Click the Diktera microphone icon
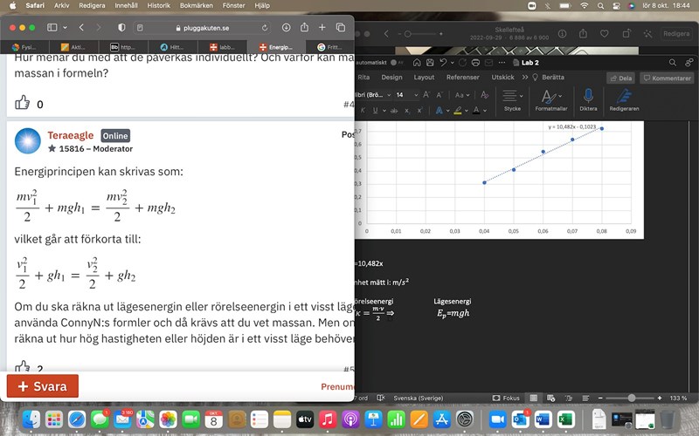 588,96
